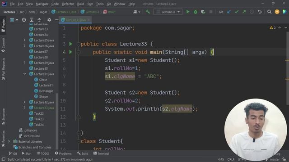Run with Coverage shield icon

click(x=203, y=12)
